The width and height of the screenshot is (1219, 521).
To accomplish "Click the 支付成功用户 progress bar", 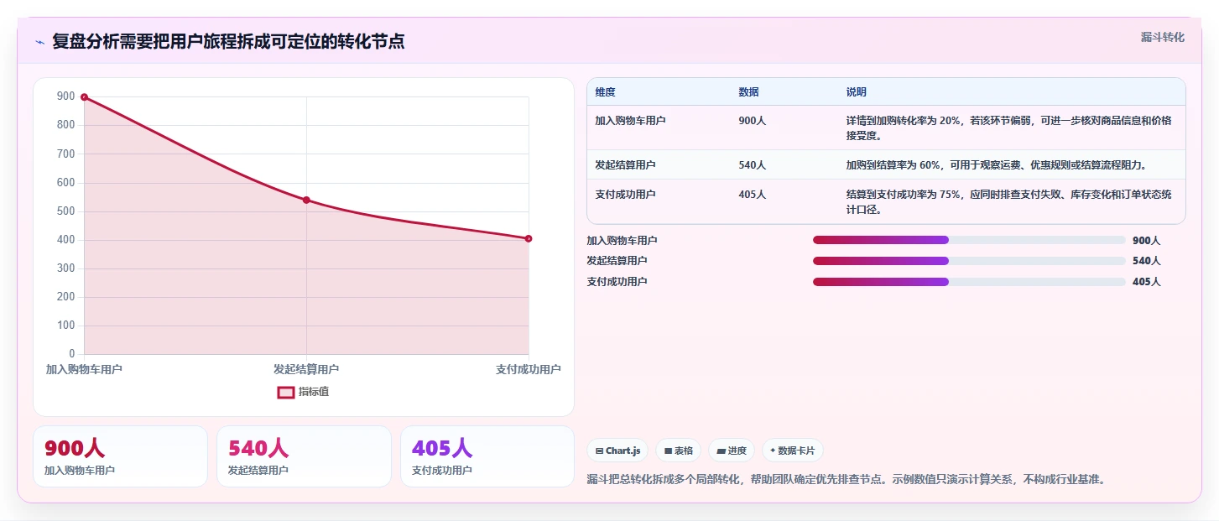I will pos(969,282).
